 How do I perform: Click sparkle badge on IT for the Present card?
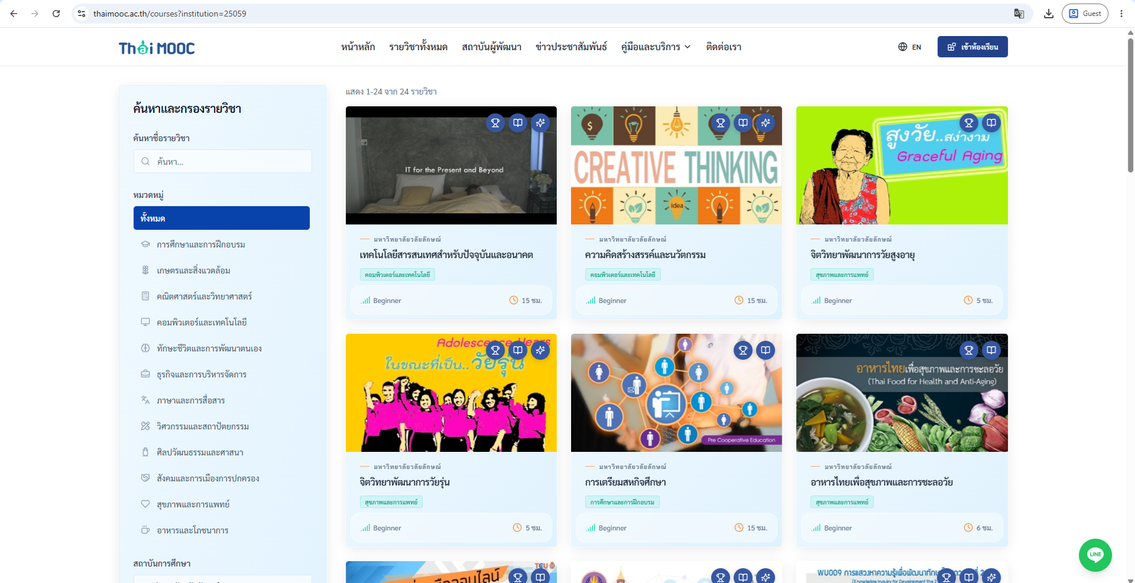(x=540, y=123)
